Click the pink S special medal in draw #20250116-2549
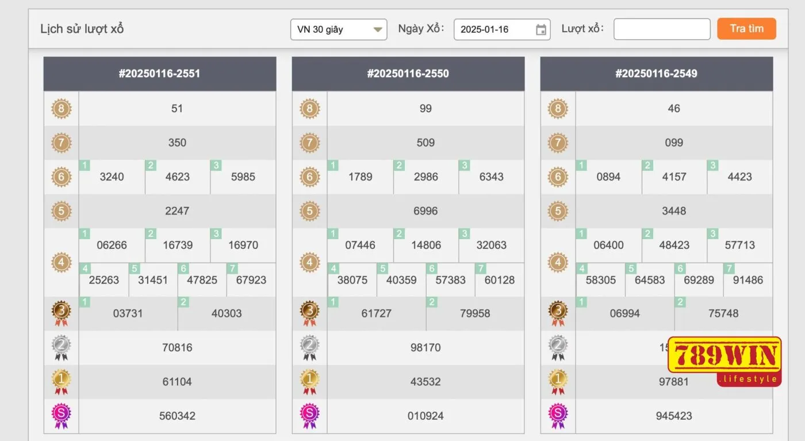805x441 pixels. 558,415
